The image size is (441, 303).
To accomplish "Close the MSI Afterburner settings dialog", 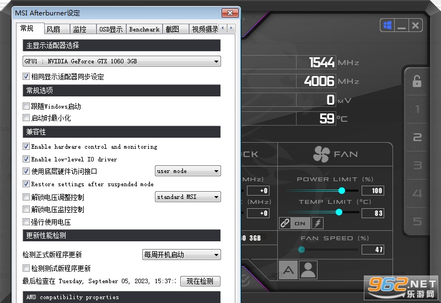I will pyautogui.click(x=230, y=13).
